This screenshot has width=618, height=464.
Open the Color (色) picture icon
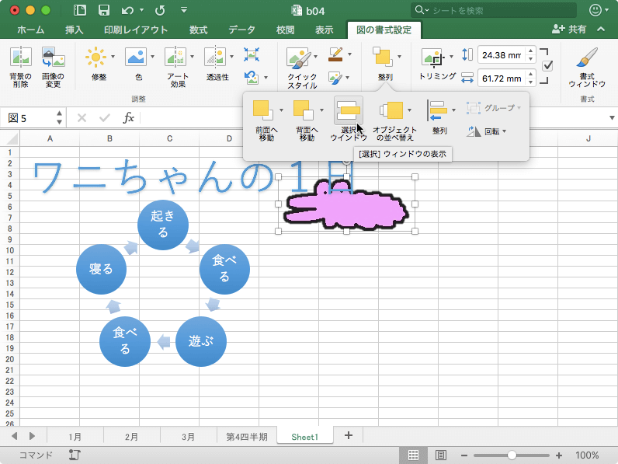[136, 57]
